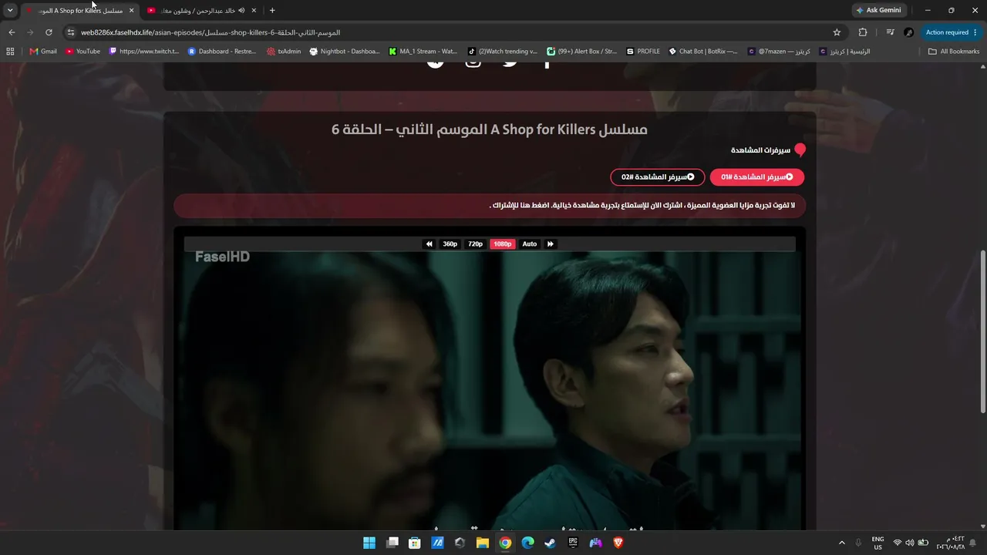Open the Windows Start menu

point(369,543)
